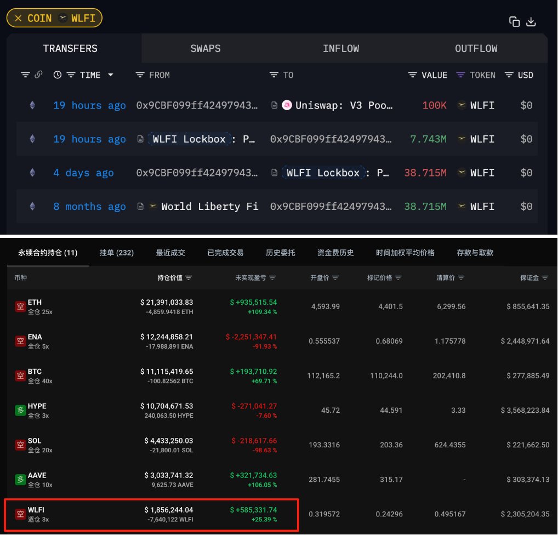558x535 pixels.
Task: Open the SWAPS tab
Action: pos(206,48)
